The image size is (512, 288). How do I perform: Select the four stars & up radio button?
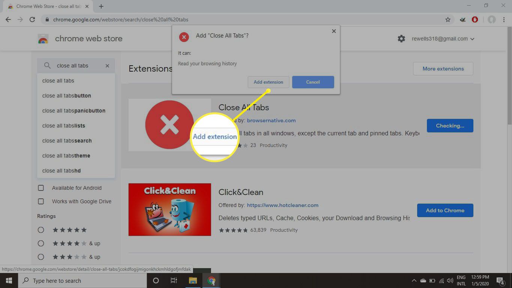click(x=41, y=243)
